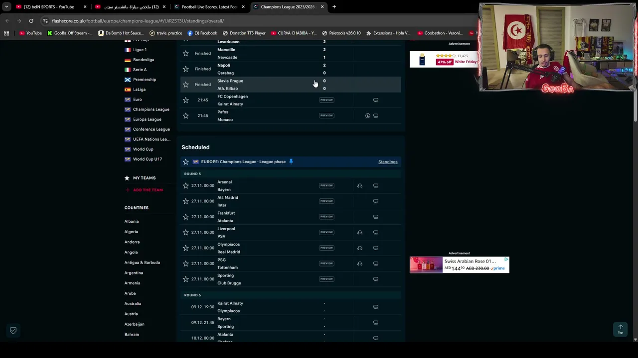Click the info icon for Pafos vs Monaco
The height and width of the screenshot is (358, 638).
pyautogui.click(x=368, y=115)
